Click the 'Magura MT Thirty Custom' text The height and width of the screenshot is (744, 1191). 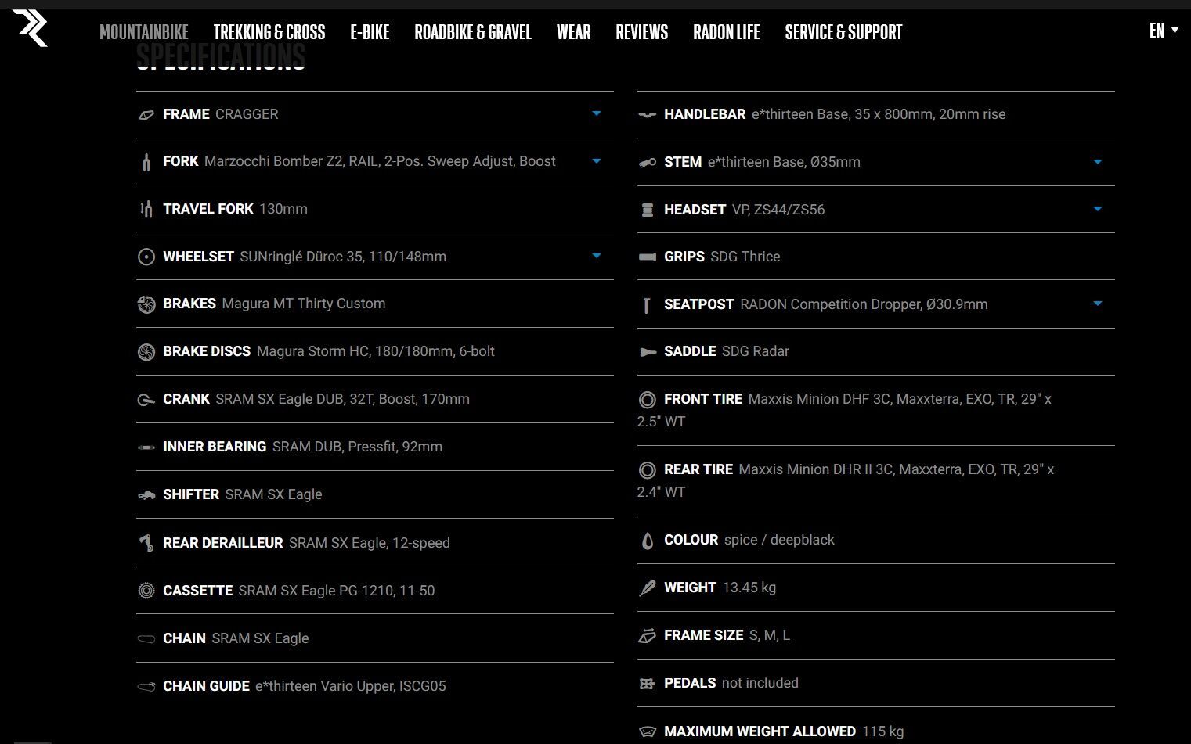point(304,304)
